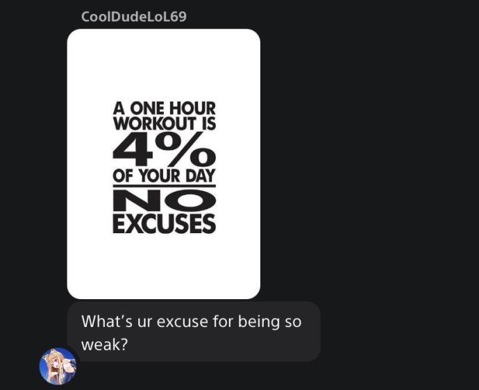Click the "69" ending of the username

tap(178, 17)
